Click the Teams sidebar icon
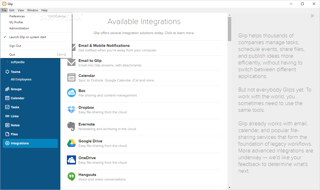 tap(7, 72)
